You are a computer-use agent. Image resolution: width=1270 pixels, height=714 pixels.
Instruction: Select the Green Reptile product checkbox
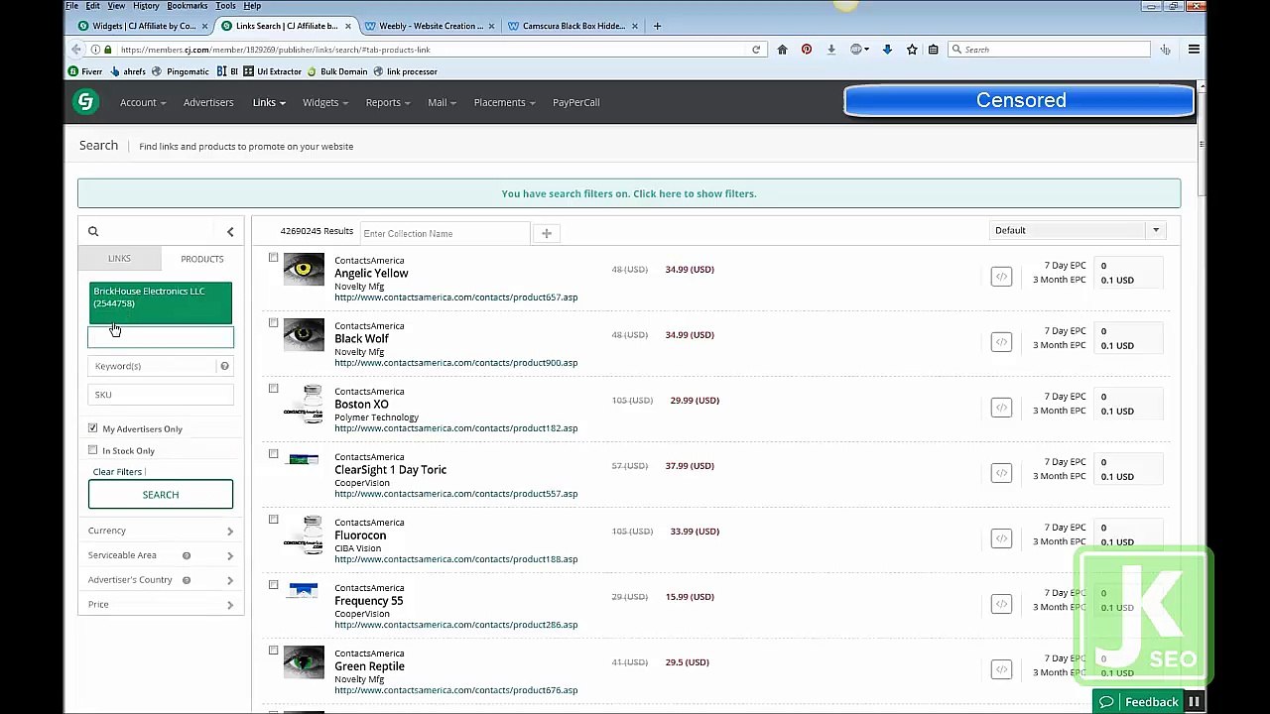[x=273, y=651]
